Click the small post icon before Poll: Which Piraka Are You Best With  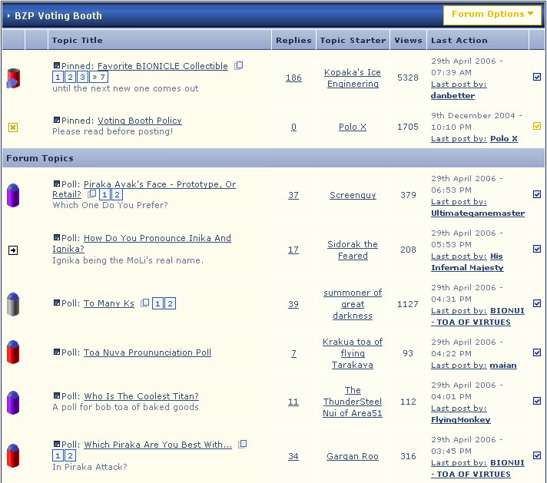tap(56, 444)
